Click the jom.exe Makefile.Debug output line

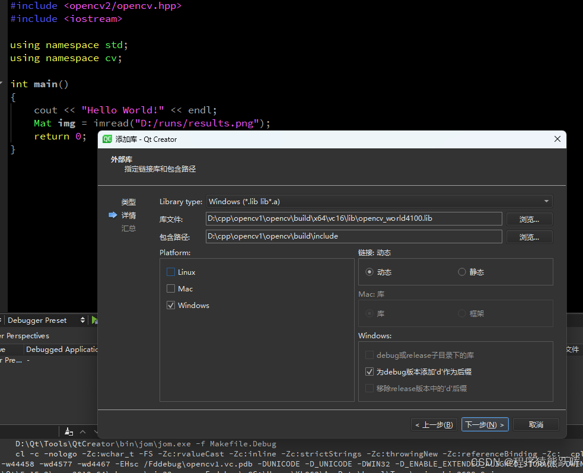coord(146,443)
